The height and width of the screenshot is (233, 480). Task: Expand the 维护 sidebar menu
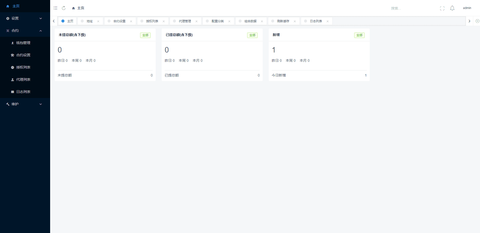click(25, 104)
